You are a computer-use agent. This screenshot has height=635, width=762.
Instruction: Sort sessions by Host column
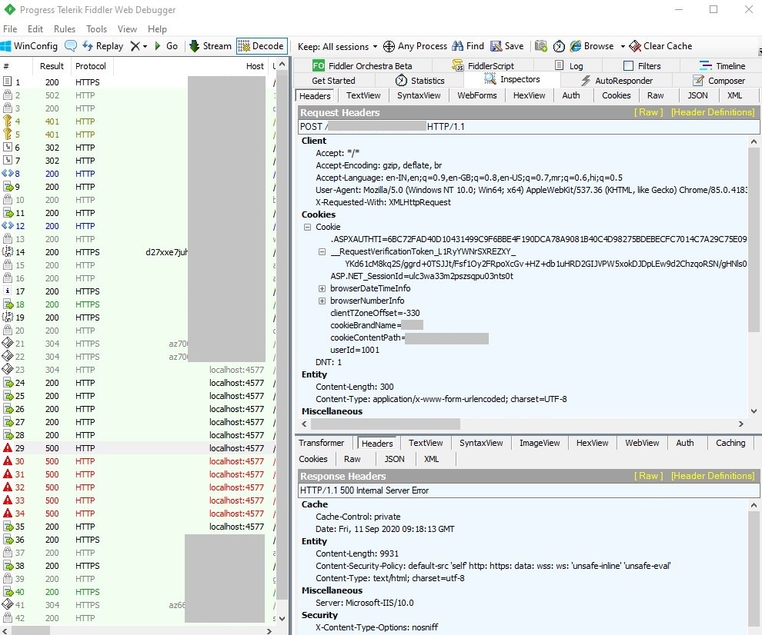coord(191,66)
